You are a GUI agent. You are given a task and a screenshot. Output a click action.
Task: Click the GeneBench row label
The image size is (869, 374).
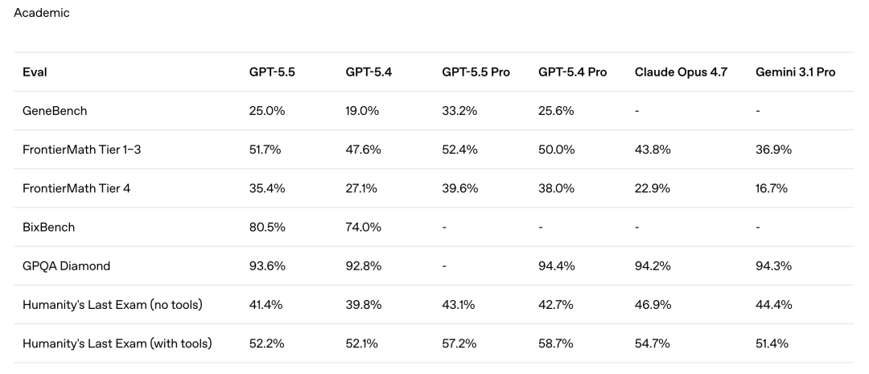pos(53,111)
